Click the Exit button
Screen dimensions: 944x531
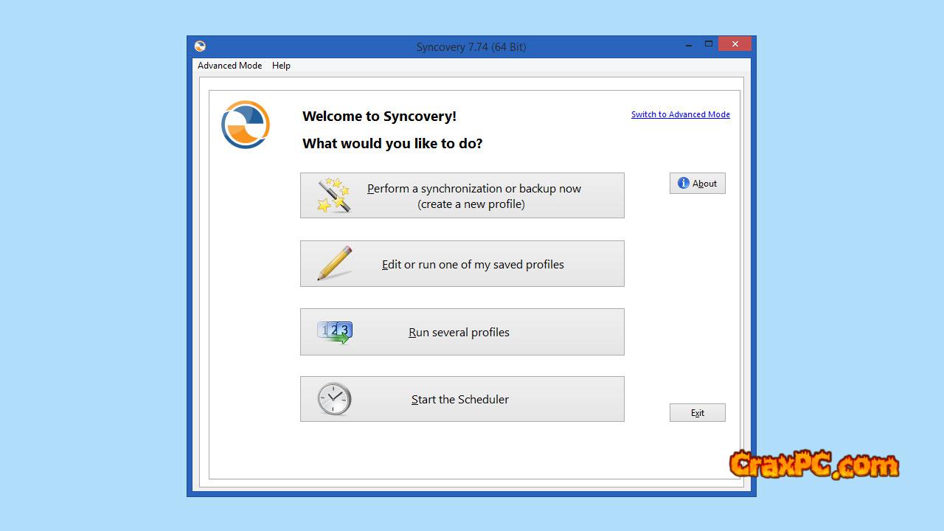(698, 413)
